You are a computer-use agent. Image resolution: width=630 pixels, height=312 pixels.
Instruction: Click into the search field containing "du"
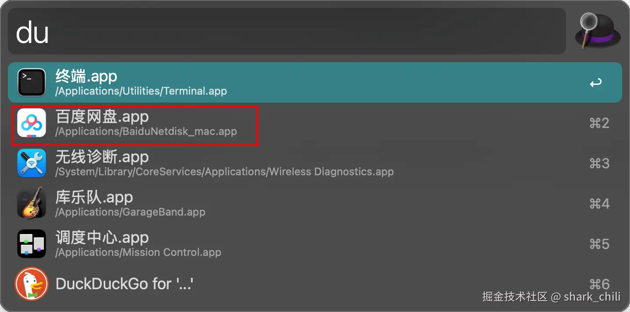tap(285, 32)
